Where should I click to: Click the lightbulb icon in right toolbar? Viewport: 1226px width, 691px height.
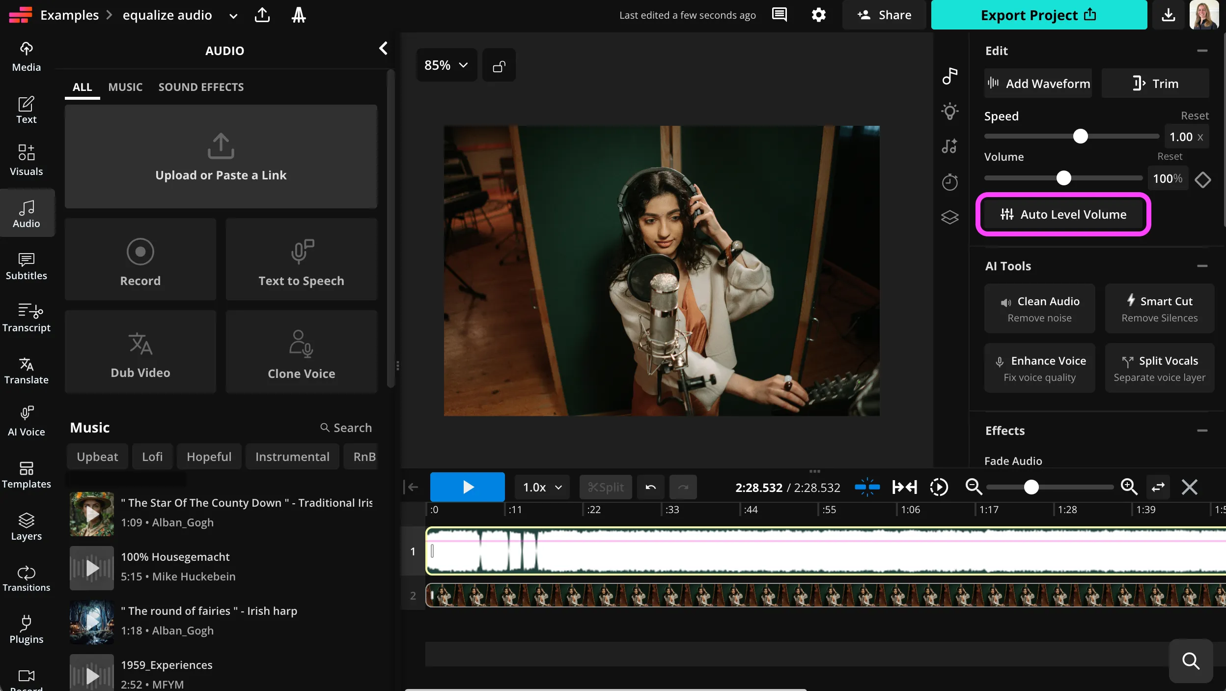[949, 111]
